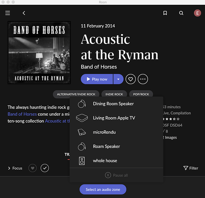Click the Filter funnel icon
This screenshot has width=205, height=198.
pyautogui.click(x=186, y=168)
